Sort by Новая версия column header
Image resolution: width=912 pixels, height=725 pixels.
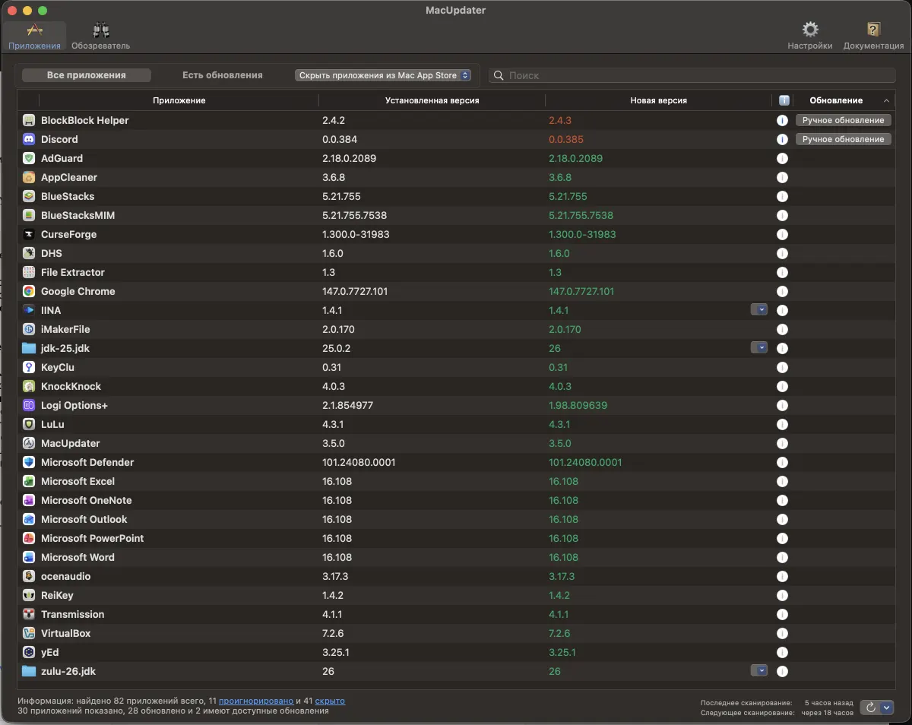658,100
